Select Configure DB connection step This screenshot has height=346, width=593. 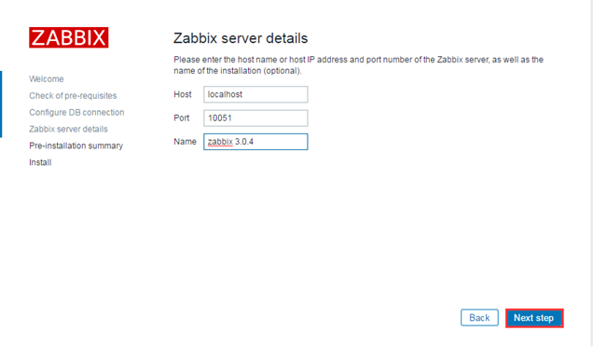76,112
